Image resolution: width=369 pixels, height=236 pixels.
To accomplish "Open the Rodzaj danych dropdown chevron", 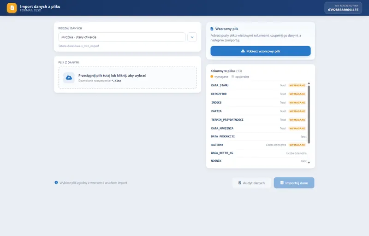I will point(192,37).
